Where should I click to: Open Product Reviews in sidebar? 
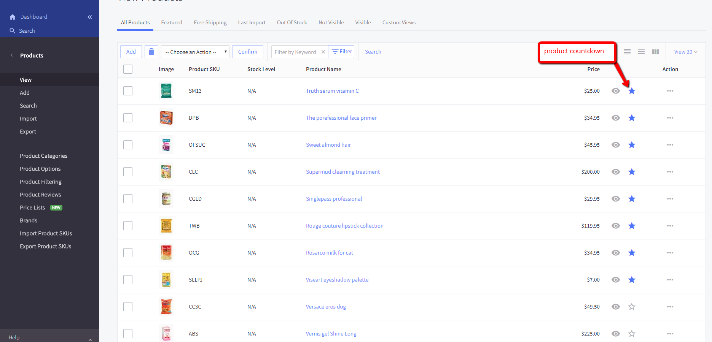(x=40, y=195)
